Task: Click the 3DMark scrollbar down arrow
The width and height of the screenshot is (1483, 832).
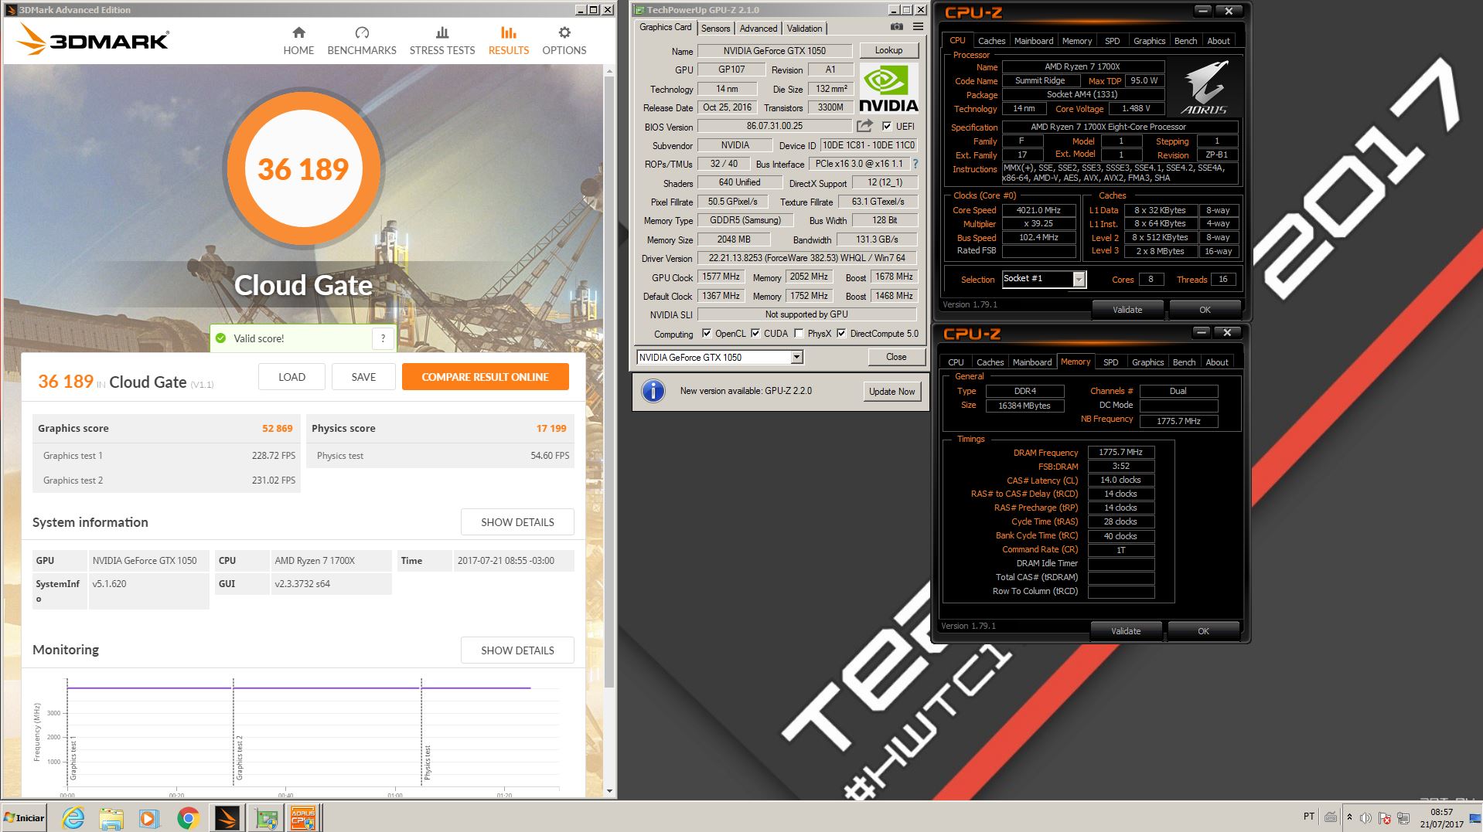Action: point(609,790)
